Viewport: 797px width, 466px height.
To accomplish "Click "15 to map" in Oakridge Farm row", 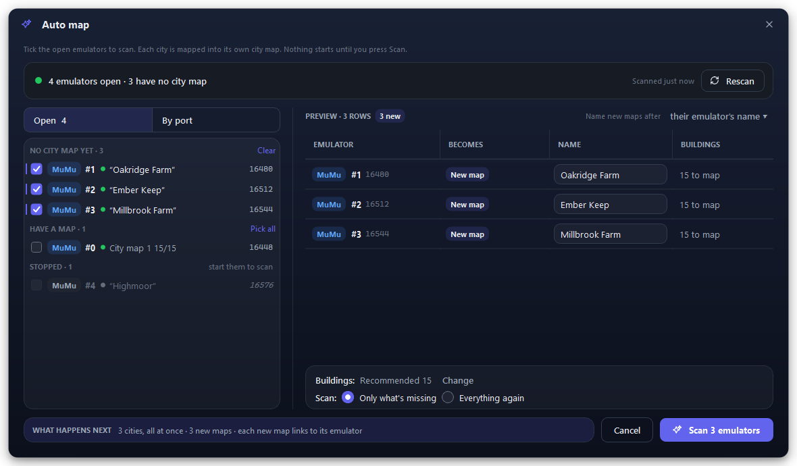I will [x=700, y=176].
